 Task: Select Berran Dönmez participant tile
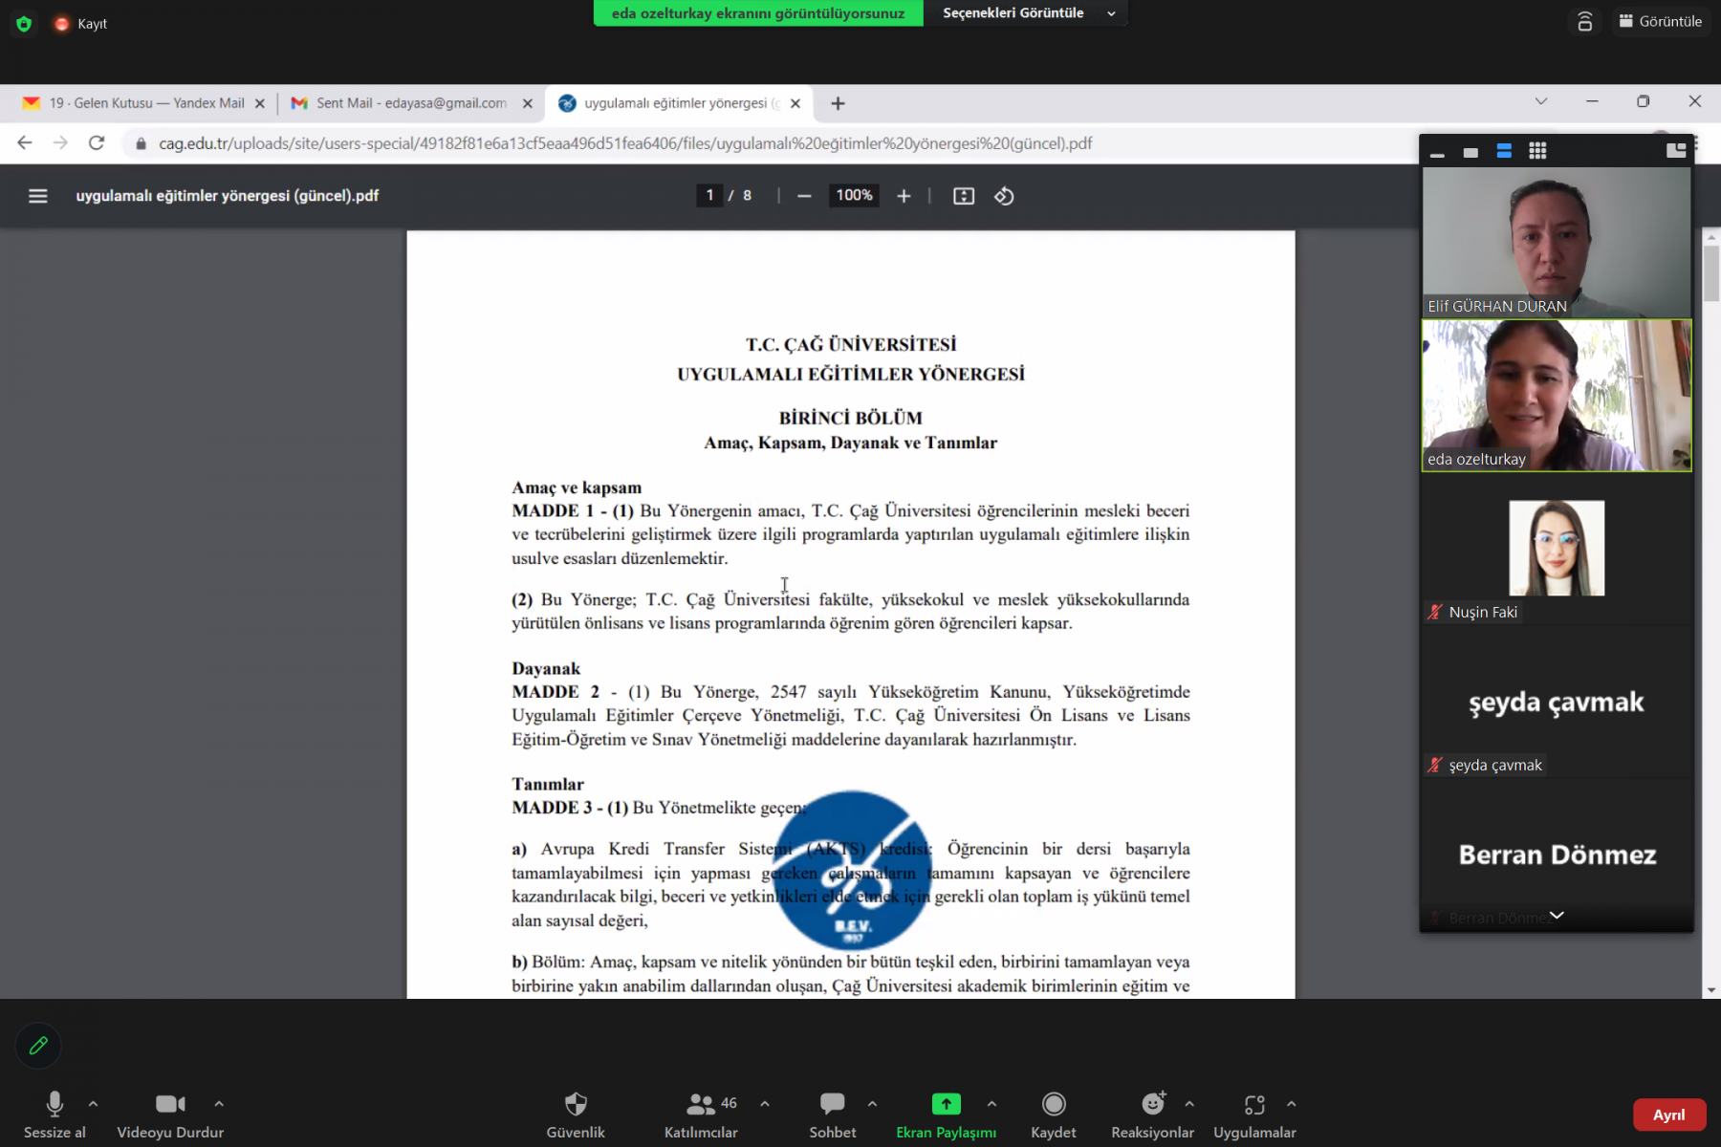click(x=1557, y=854)
